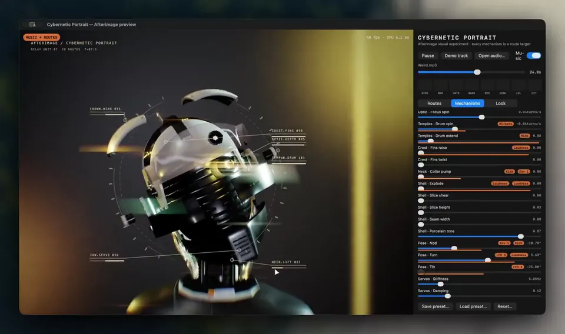Click the Shell Explode slider handle
Viewport: 565px width, 334px height.
[x=421, y=188]
